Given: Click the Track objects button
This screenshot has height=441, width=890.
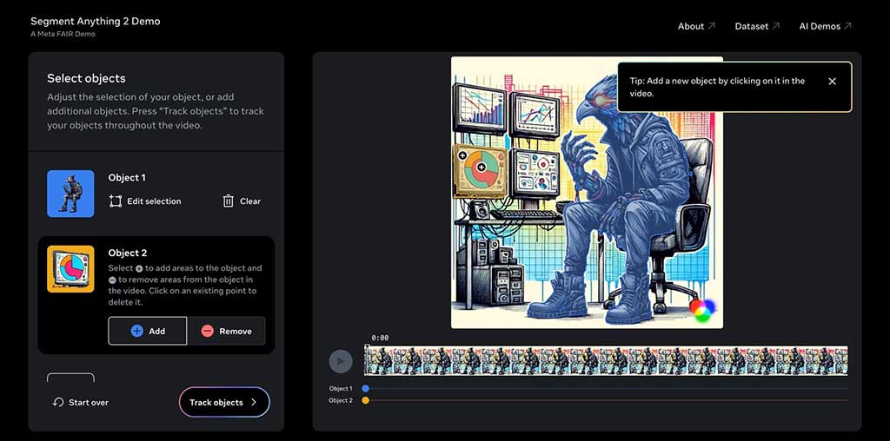Looking at the screenshot, I should 224,403.
